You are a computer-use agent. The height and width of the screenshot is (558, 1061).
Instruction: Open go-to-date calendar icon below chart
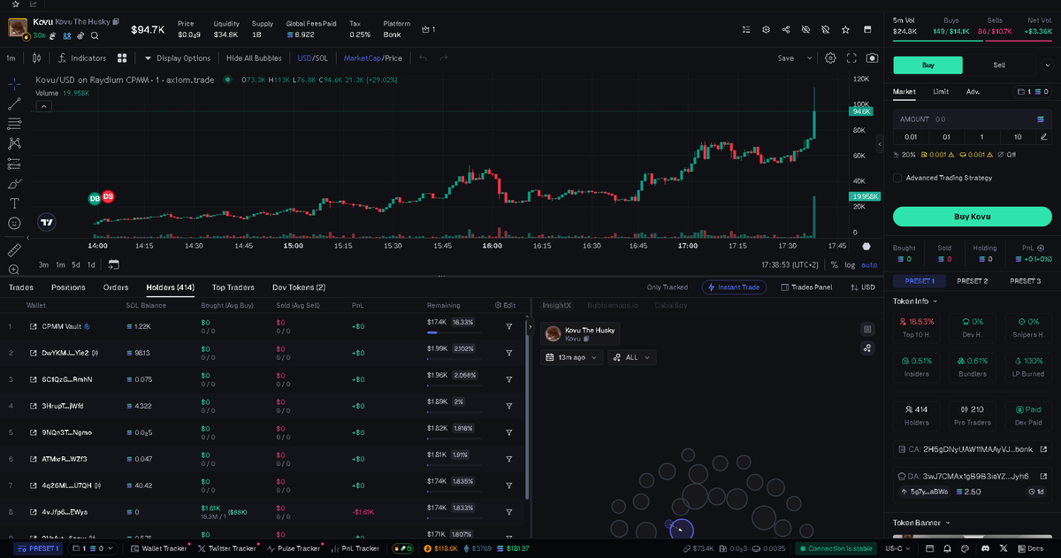coord(114,264)
